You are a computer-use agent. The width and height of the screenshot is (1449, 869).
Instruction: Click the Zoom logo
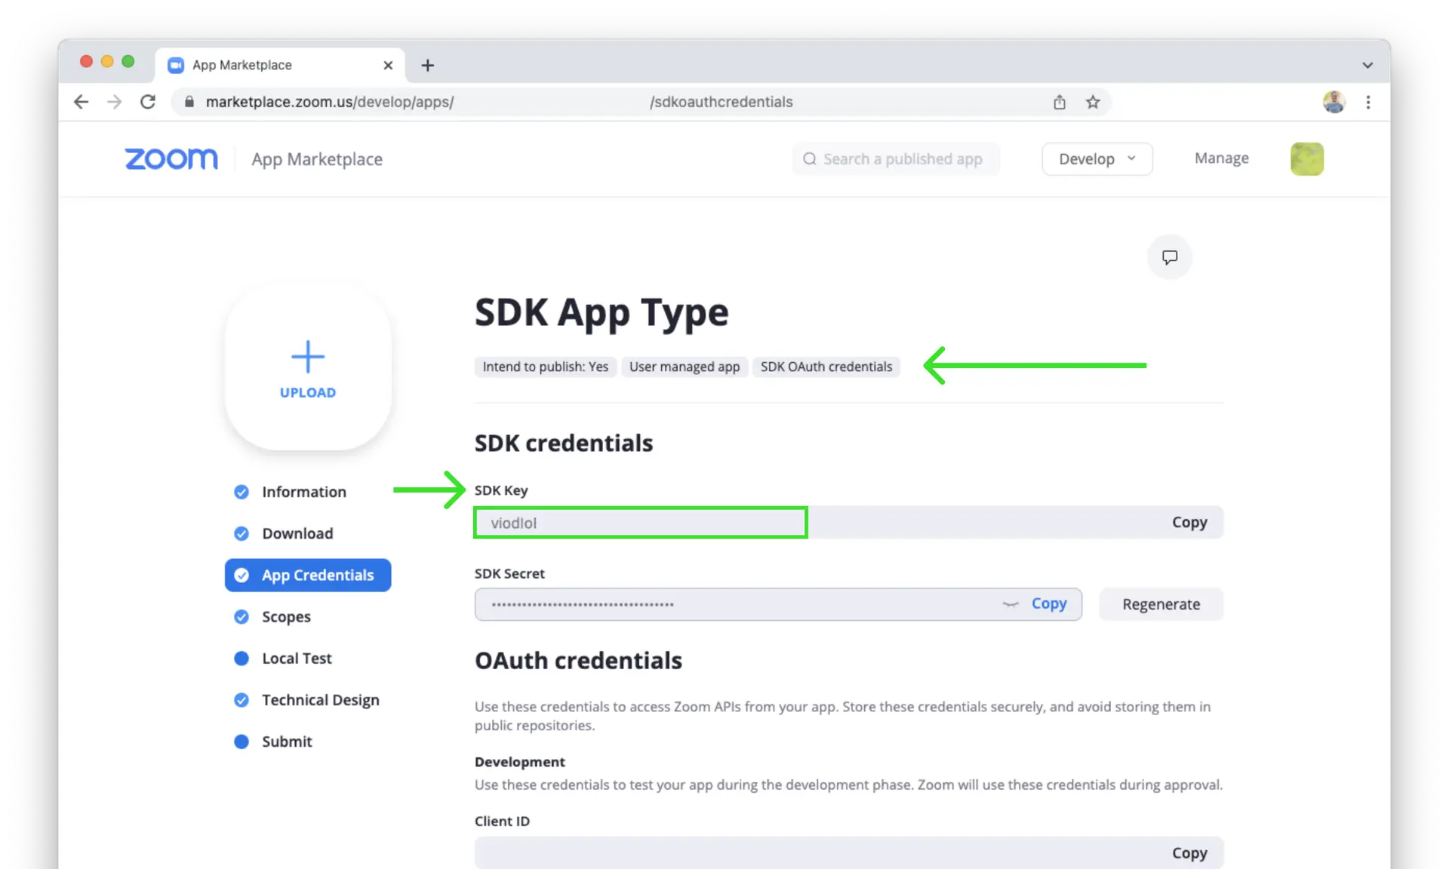[171, 158]
